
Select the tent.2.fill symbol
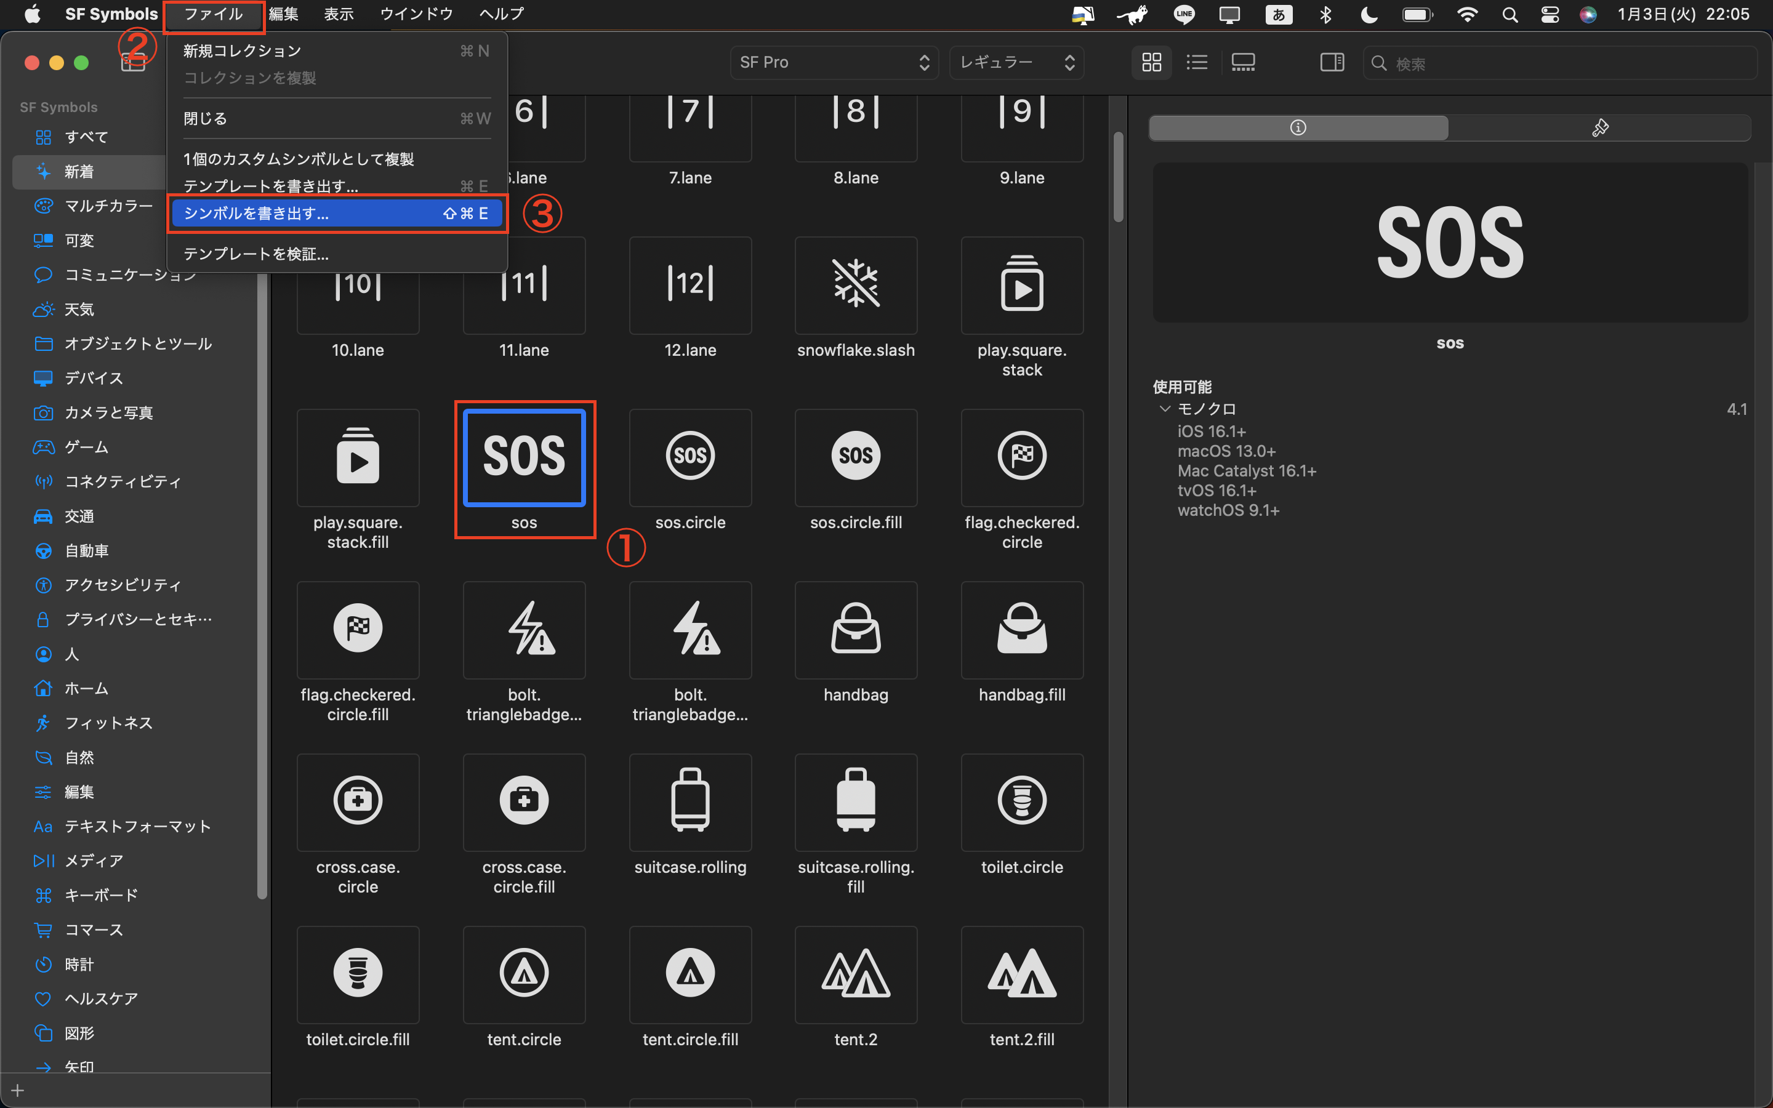(x=1022, y=974)
